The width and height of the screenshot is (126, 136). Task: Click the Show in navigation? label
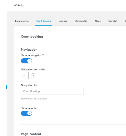tap(32, 55)
